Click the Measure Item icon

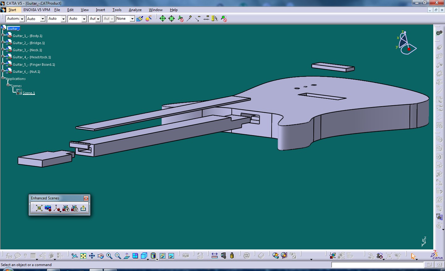pyautogui.click(x=223, y=256)
